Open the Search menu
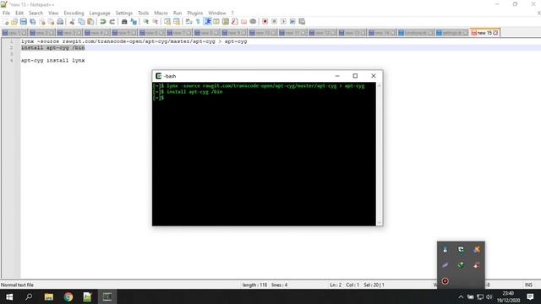Image resolution: width=541 pixels, height=304 pixels. point(36,14)
